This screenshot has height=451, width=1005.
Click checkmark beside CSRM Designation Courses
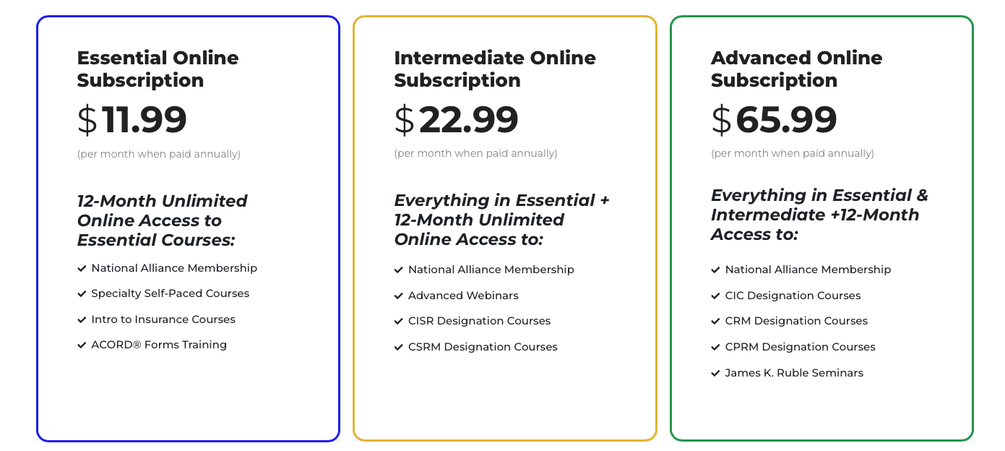point(398,348)
